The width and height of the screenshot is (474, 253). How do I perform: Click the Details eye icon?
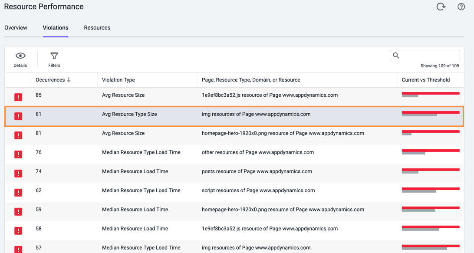pyautogui.click(x=20, y=56)
